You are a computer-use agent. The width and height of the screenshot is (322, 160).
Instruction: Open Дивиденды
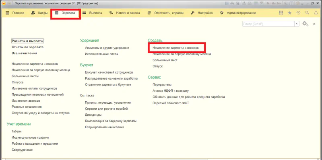click(93, 115)
